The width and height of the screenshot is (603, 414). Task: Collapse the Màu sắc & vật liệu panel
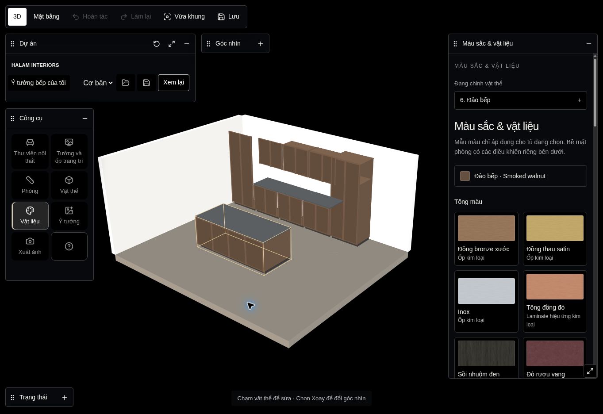[x=589, y=44]
